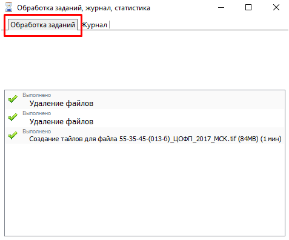
Task: Select the Обработка заданий tab
Action: [42, 25]
